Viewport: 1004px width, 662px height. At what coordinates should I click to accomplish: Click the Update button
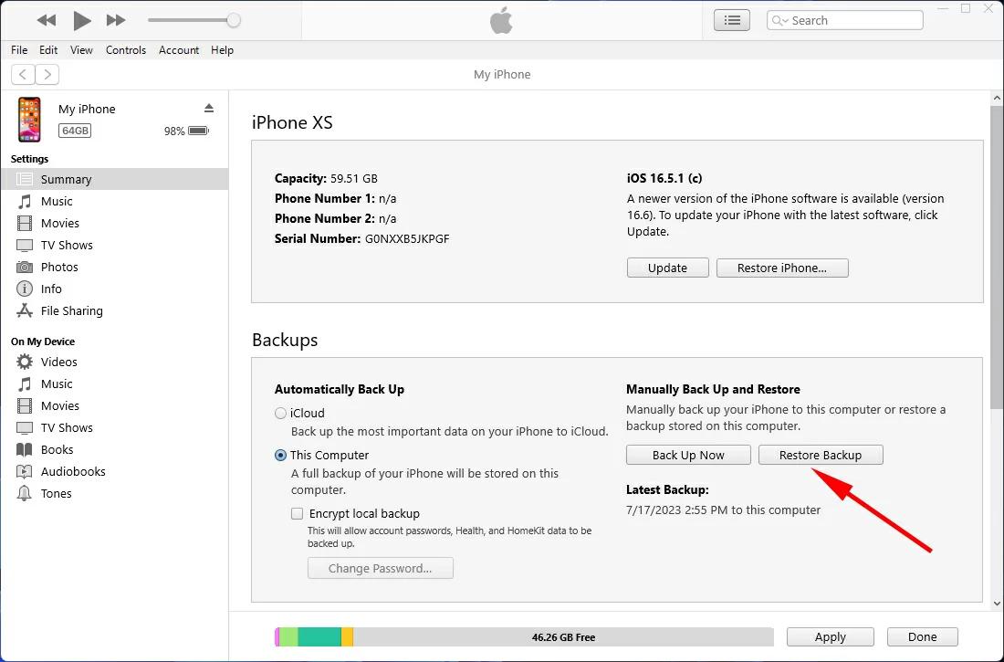point(668,268)
